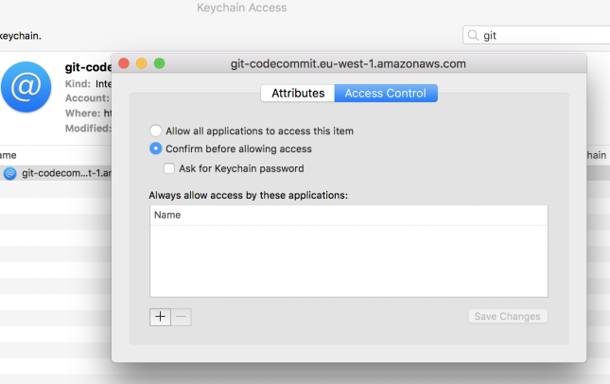This screenshot has width=610, height=384.
Task: Switch to the Attributes tab
Action: pos(298,94)
